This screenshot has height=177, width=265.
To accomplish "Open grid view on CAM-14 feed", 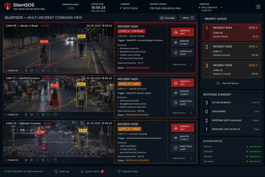I will tap(43, 160).
